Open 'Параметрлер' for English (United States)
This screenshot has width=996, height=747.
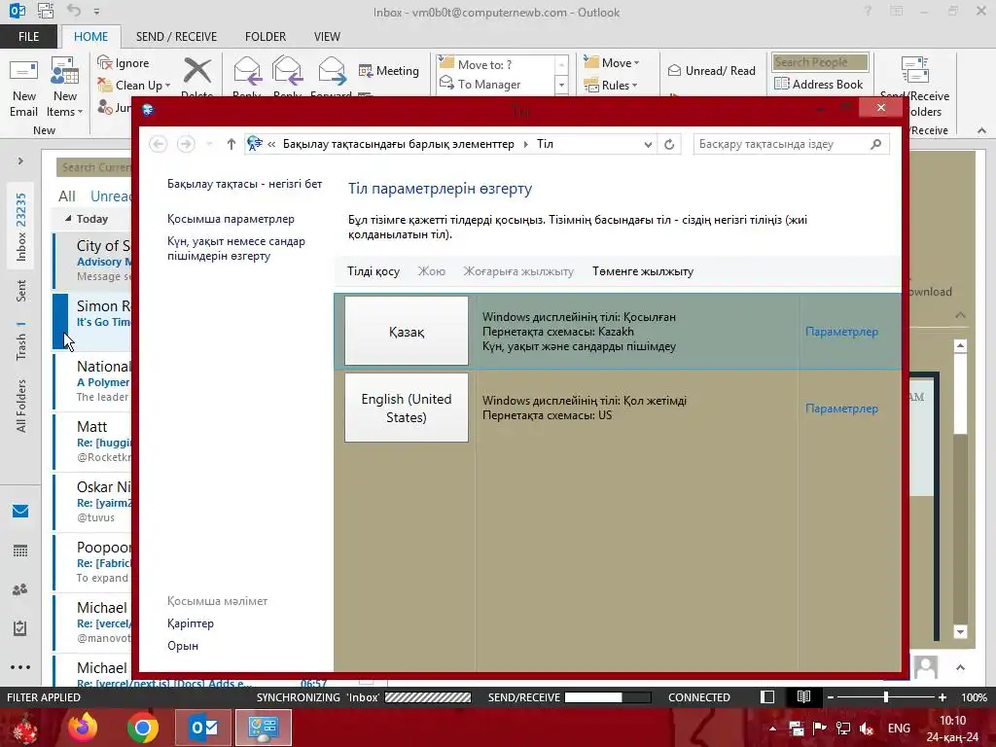[x=841, y=409]
